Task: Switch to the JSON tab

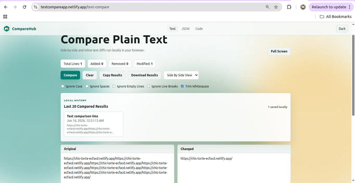Action: tap(185, 29)
